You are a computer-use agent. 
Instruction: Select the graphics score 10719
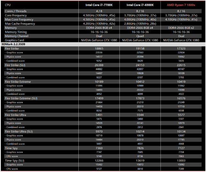tap(99, 135)
